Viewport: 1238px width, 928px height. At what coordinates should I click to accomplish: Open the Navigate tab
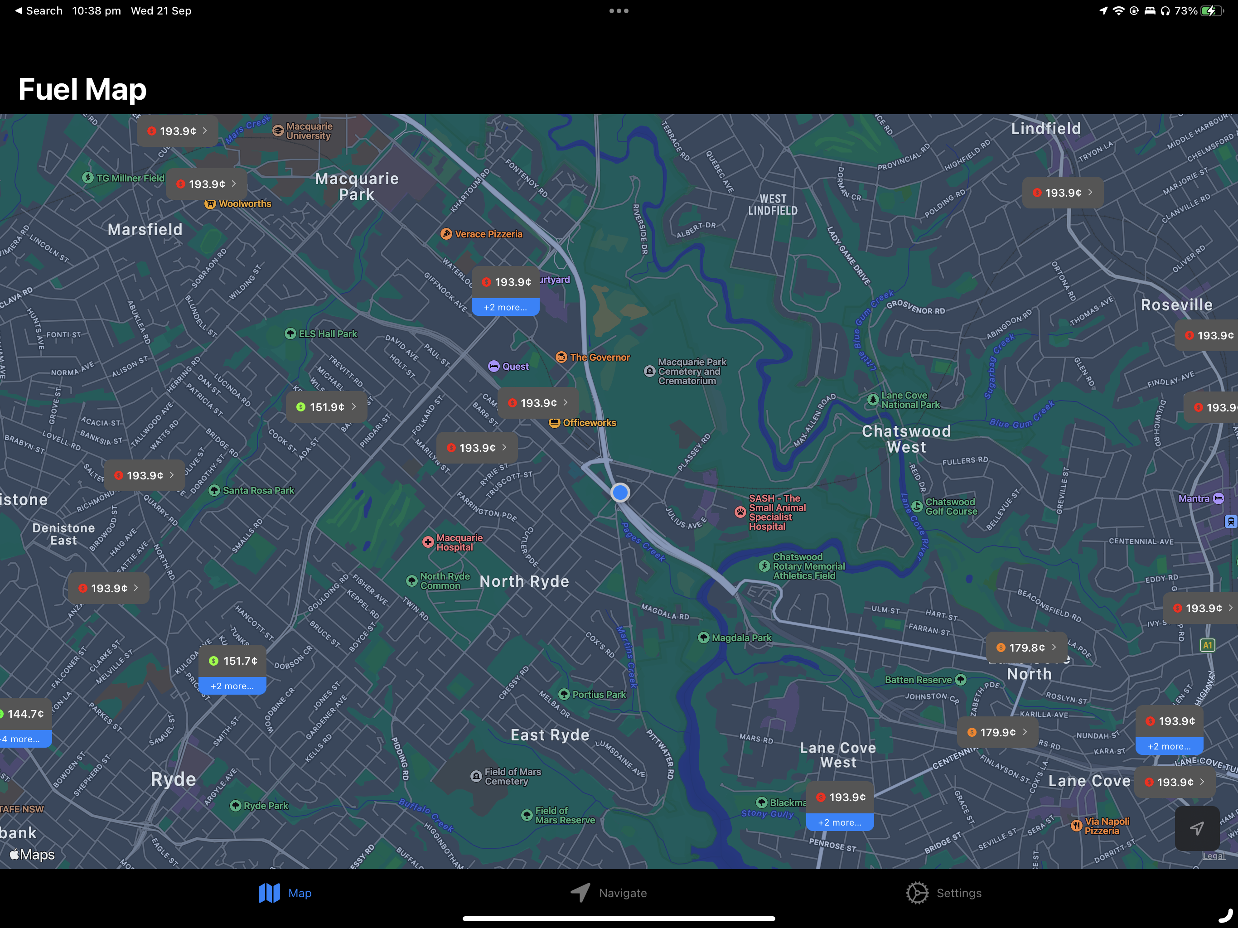click(609, 893)
